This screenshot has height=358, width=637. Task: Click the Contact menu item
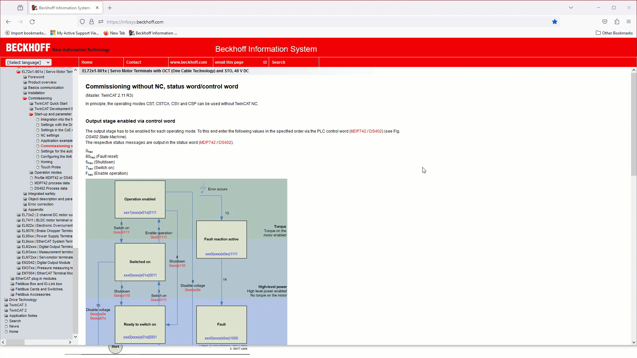pyautogui.click(x=133, y=62)
